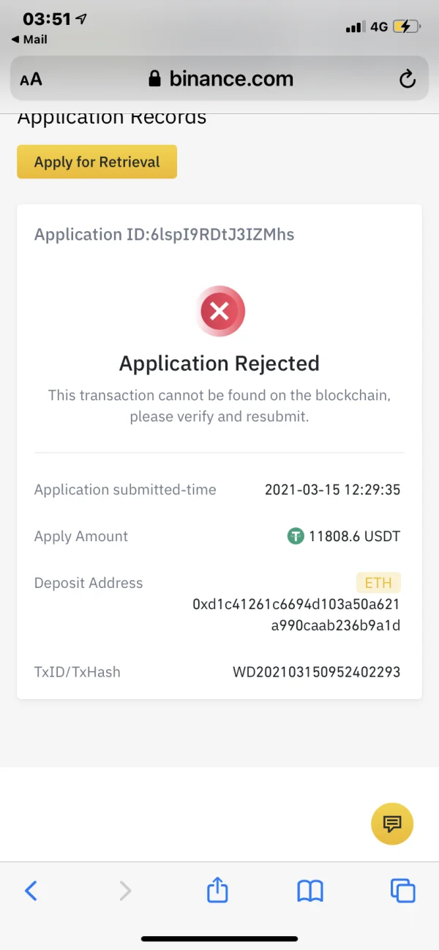Tap the Application ID text
Image resolution: width=439 pixels, height=950 pixels.
tap(164, 235)
